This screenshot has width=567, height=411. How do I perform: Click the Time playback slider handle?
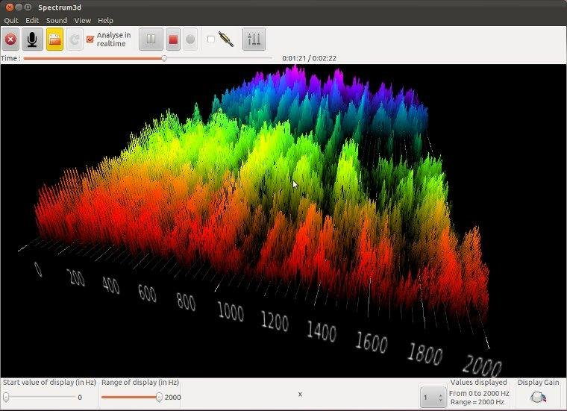[164, 57]
